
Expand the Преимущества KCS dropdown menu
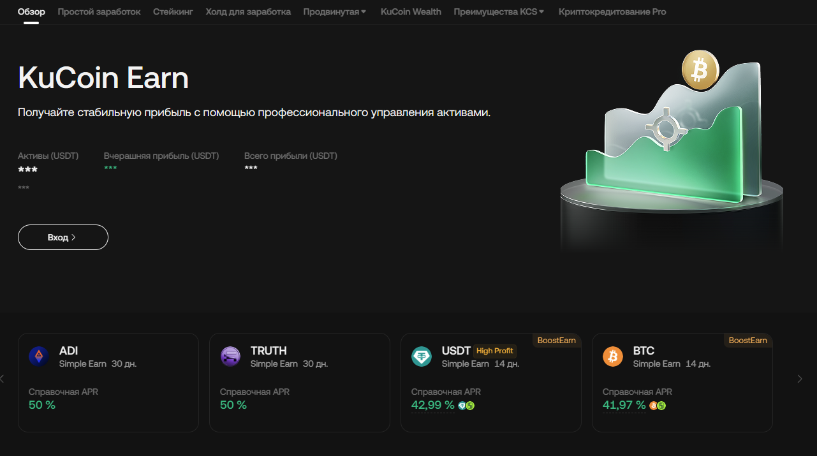coord(499,11)
